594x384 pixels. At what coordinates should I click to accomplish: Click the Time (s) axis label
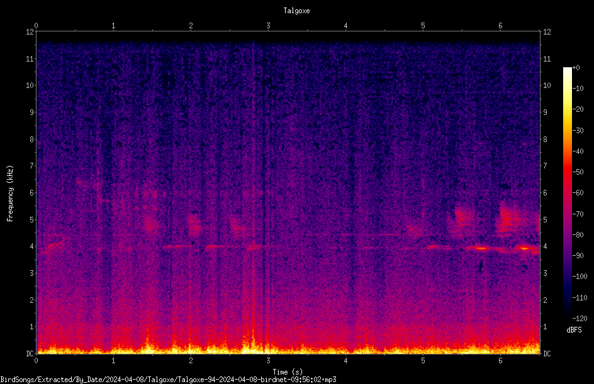tap(288, 372)
